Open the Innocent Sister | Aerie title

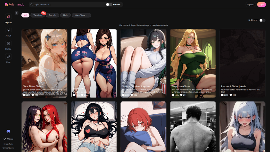(234, 86)
